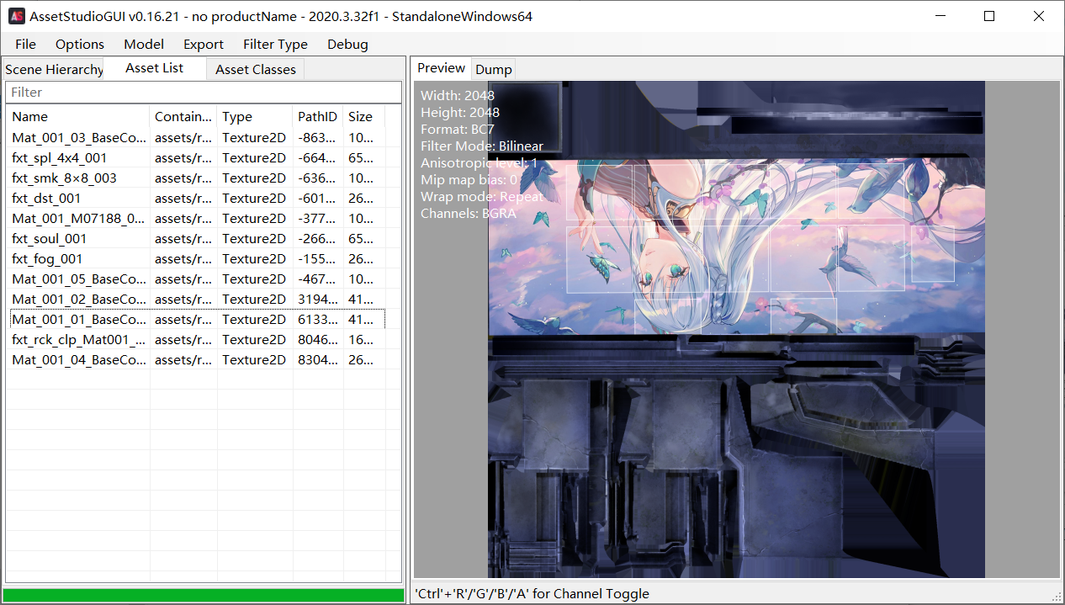Select the Mat_001_01_BaseCo... asset row
Screen dimensions: 1065x605
pos(196,319)
